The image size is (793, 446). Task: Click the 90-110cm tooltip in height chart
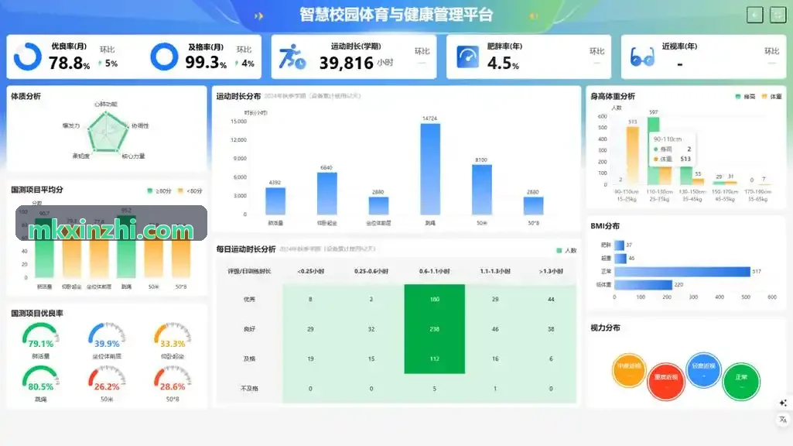[672, 149]
